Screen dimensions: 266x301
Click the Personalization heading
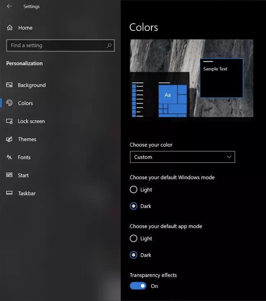point(25,63)
